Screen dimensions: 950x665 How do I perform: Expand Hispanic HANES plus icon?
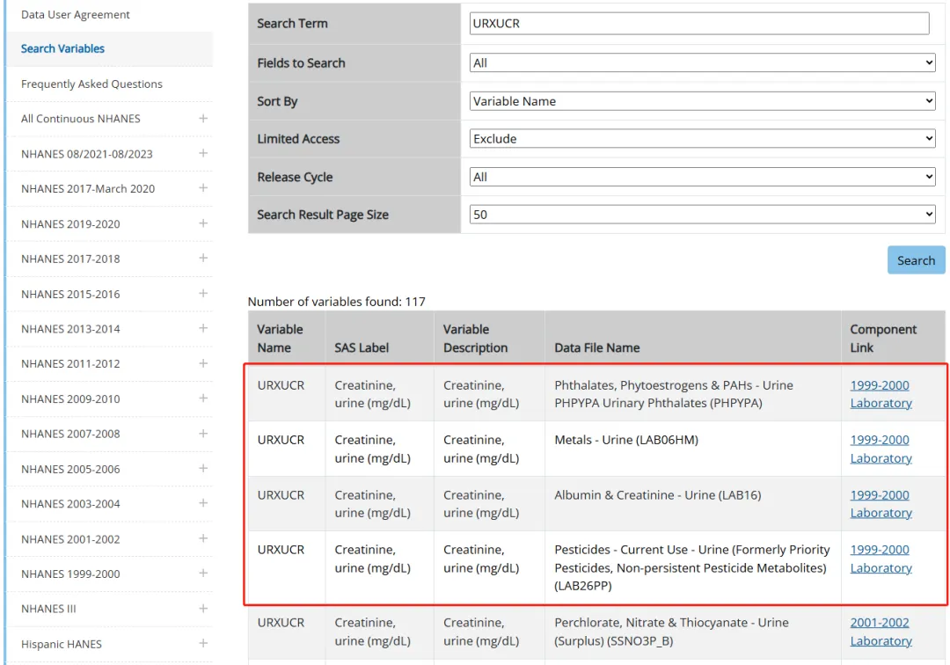coord(203,644)
